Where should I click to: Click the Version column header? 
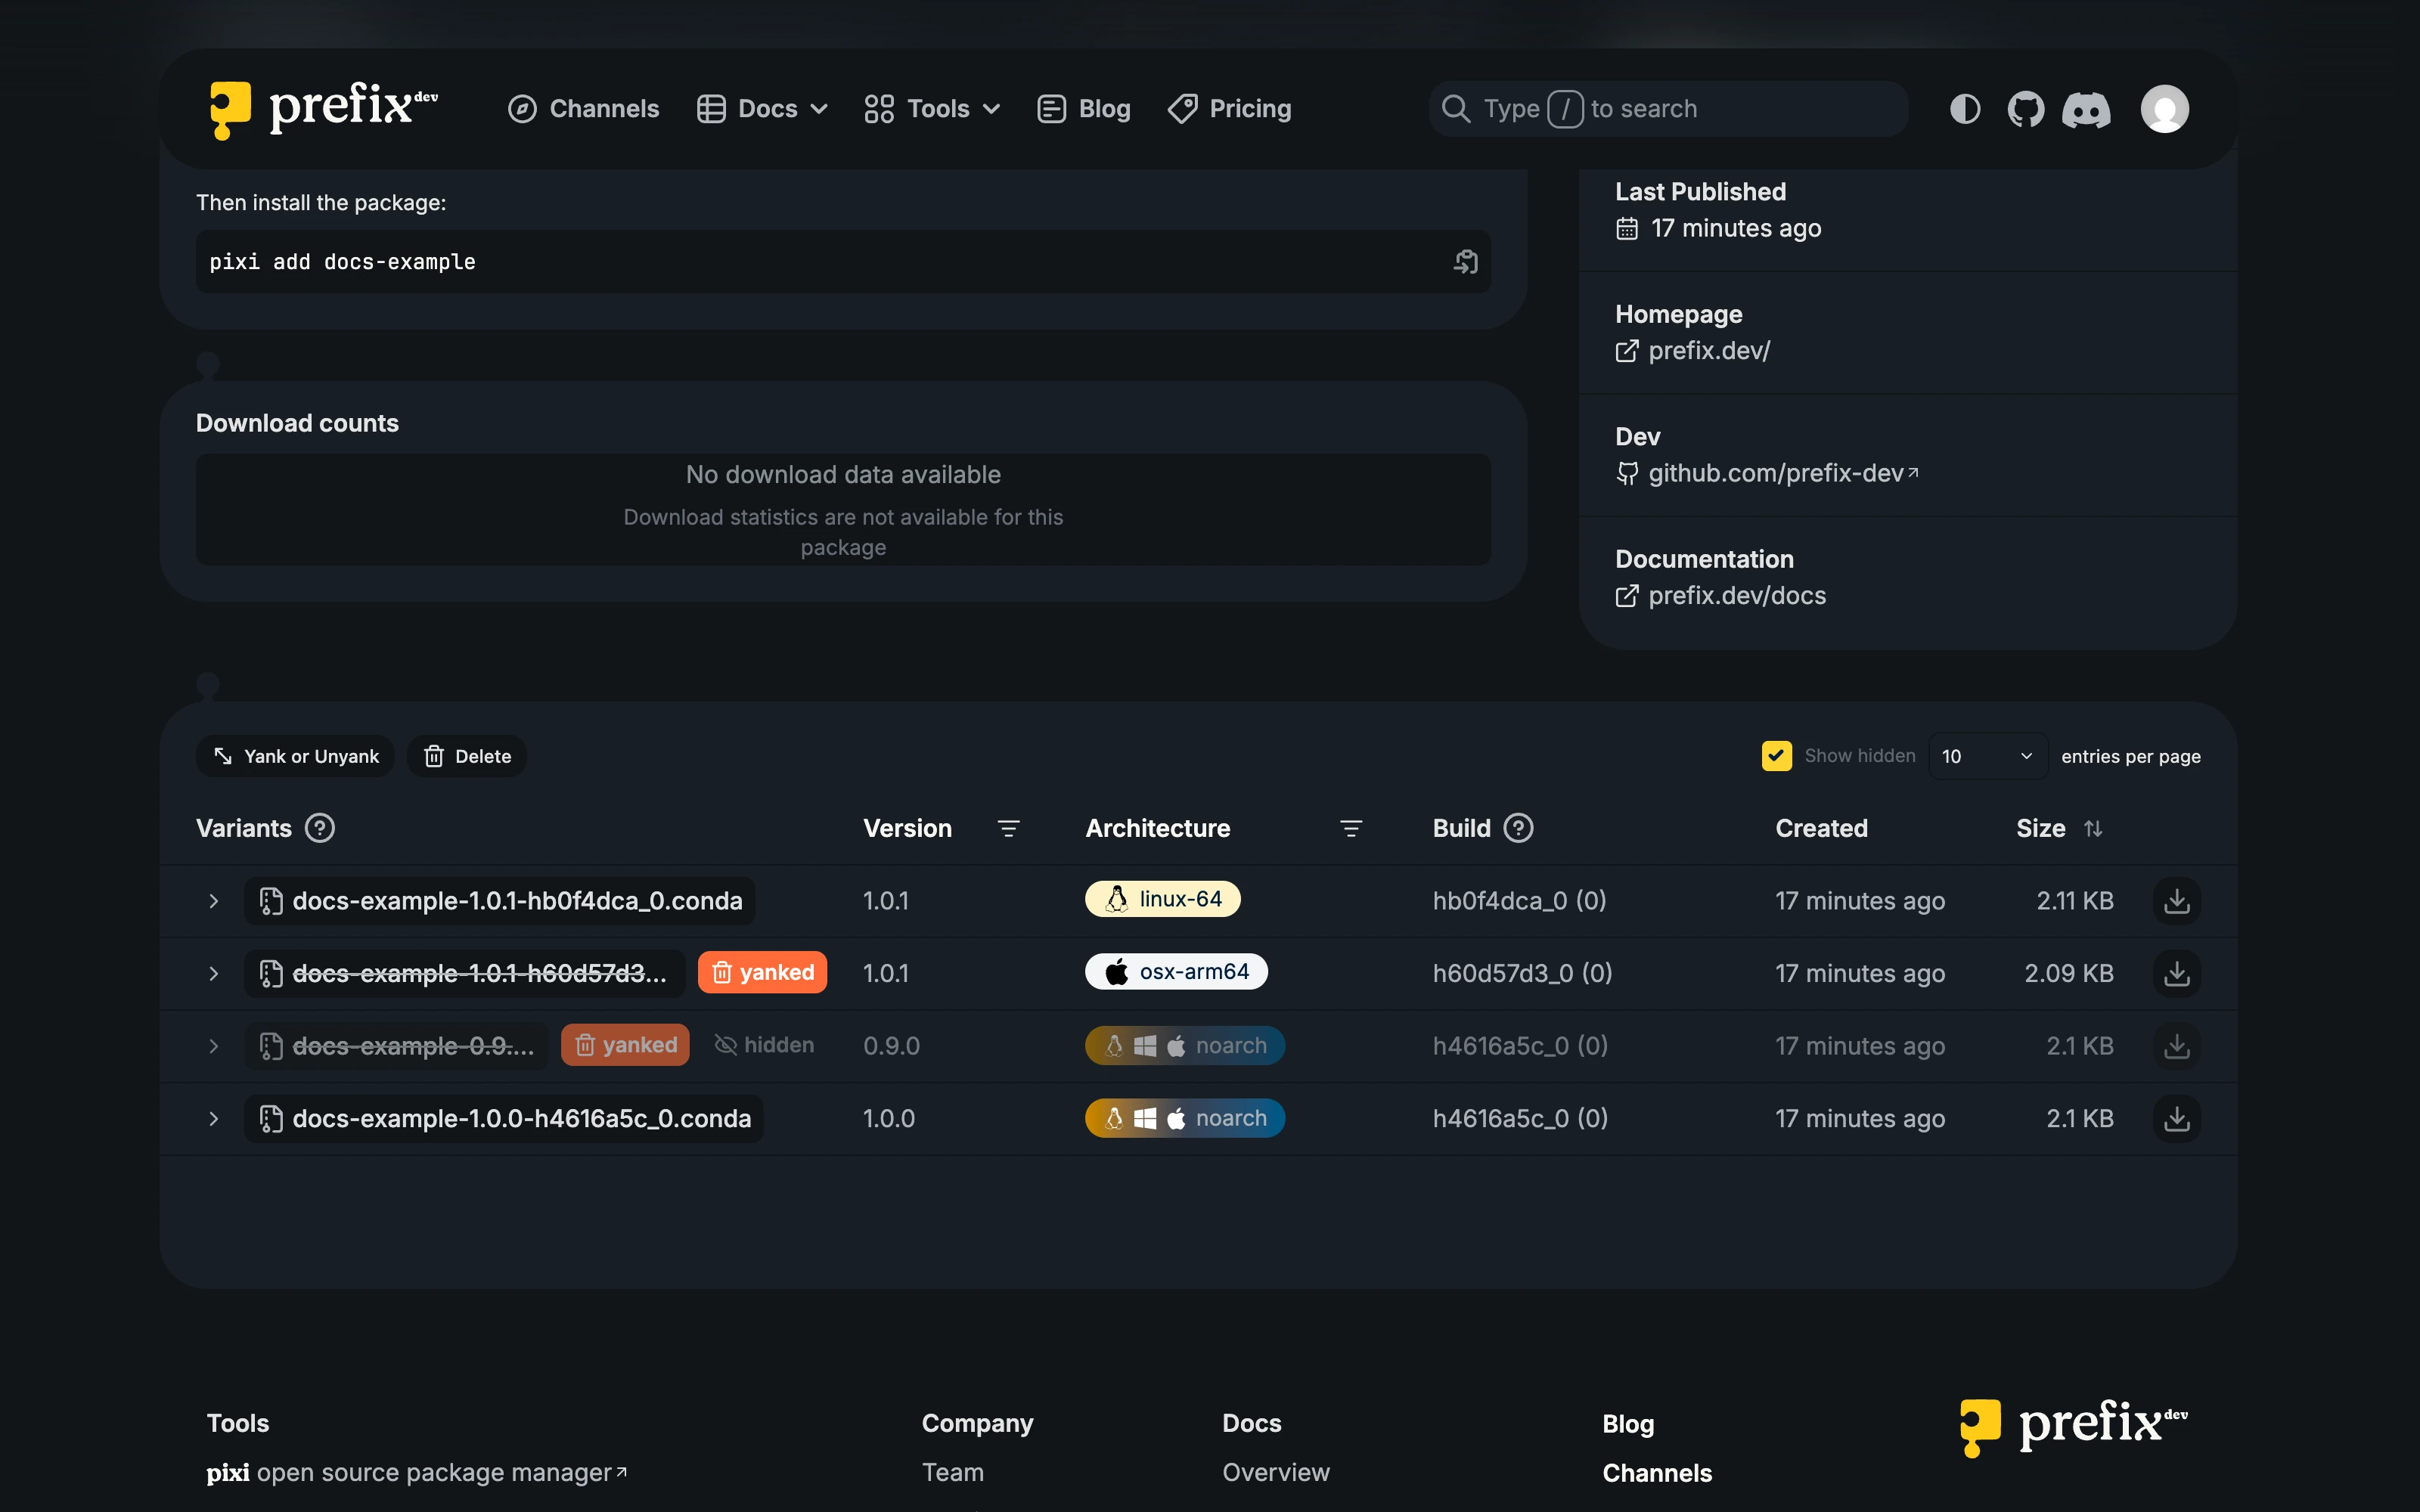907,828
